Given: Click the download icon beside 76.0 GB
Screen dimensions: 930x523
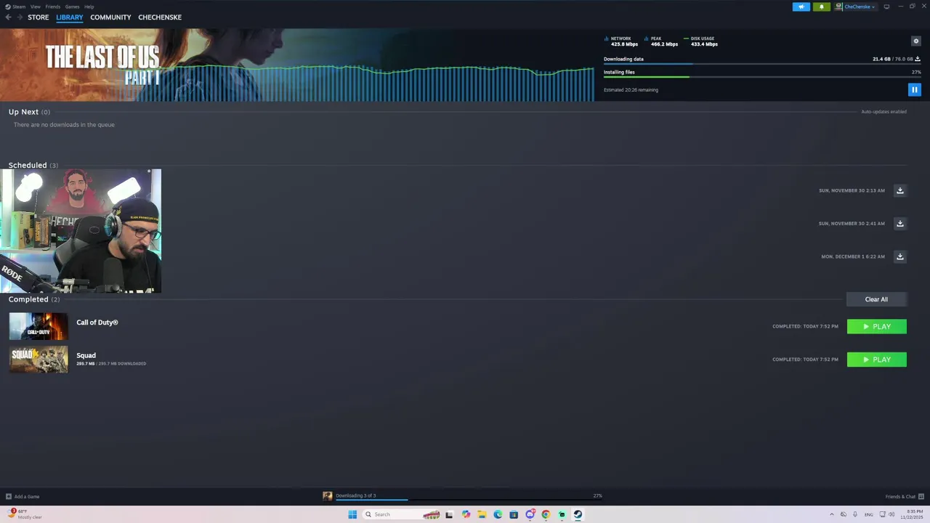Looking at the screenshot, I should (918, 59).
